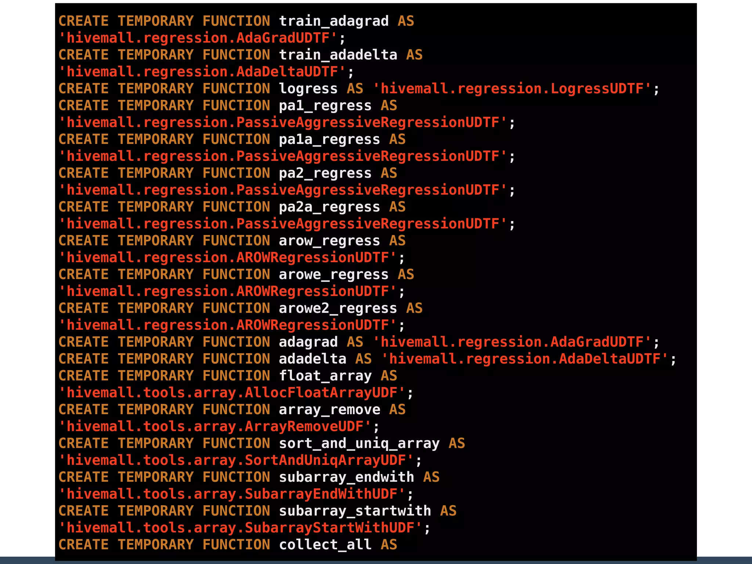The height and width of the screenshot is (564, 752).
Task: Click the AS keyword after logress
Action: [x=355, y=89]
